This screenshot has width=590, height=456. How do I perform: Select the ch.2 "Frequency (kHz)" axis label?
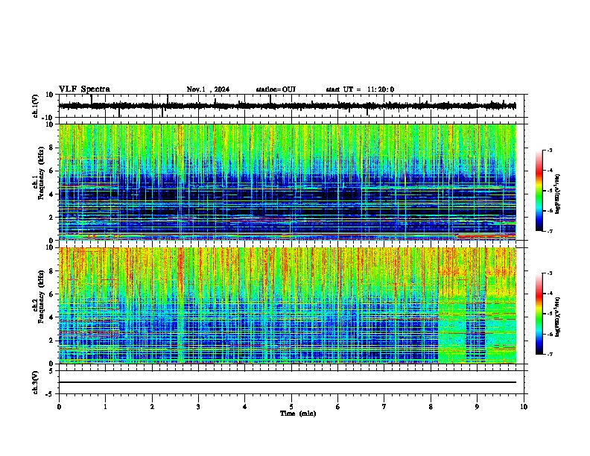(39, 297)
